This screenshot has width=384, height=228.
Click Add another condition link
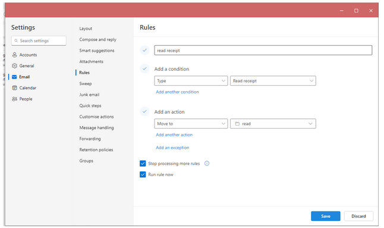[177, 92]
